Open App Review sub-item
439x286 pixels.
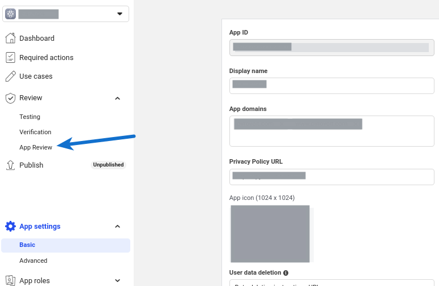click(x=36, y=147)
